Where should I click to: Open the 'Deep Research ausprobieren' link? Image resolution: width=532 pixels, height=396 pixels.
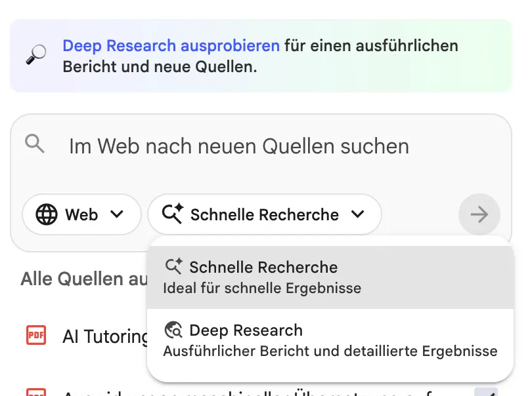pyautogui.click(x=171, y=46)
